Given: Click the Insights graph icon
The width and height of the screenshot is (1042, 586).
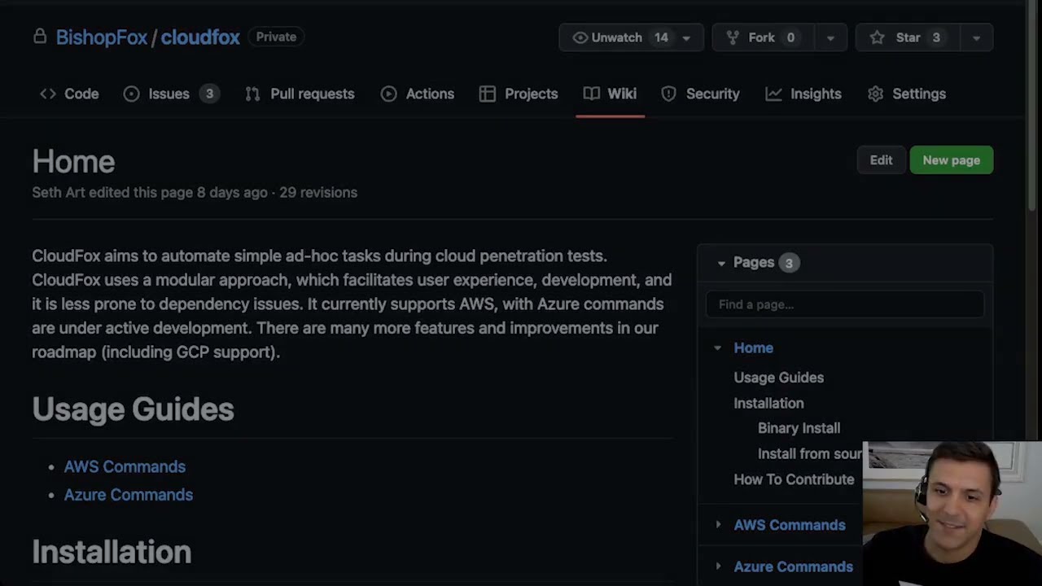Looking at the screenshot, I should [x=773, y=94].
